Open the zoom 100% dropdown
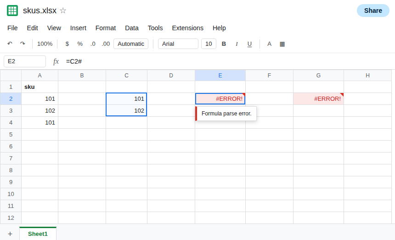This screenshot has width=395, height=240. [45, 44]
